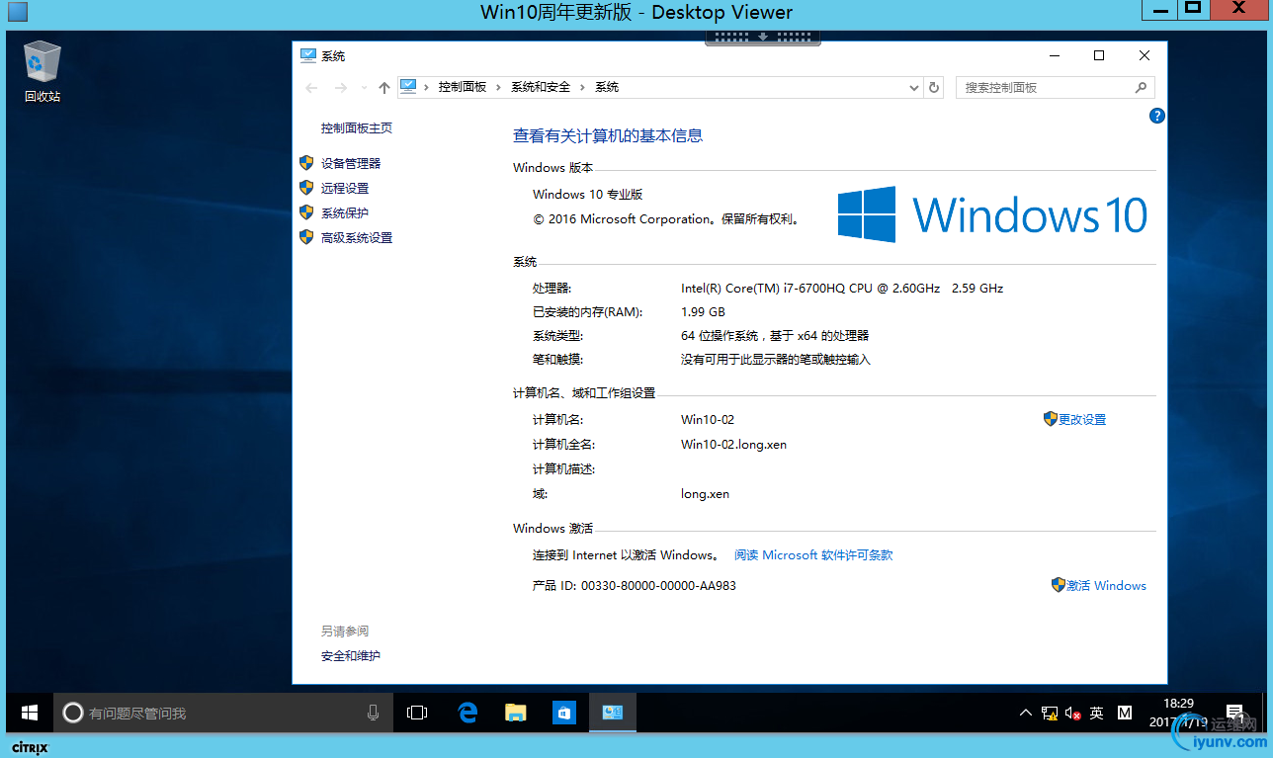The height and width of the screenshot is (758, 1273).
Task: Click shield icon beside 远程设置
Action: pos(306,188)
